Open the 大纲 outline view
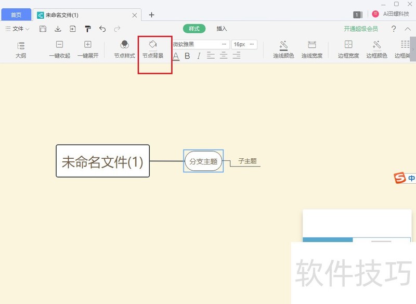 pyautogui.click(x=21, y=49)
